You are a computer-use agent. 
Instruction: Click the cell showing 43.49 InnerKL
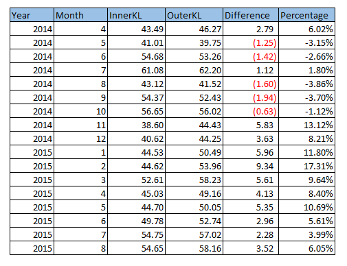tap(136, 29)
